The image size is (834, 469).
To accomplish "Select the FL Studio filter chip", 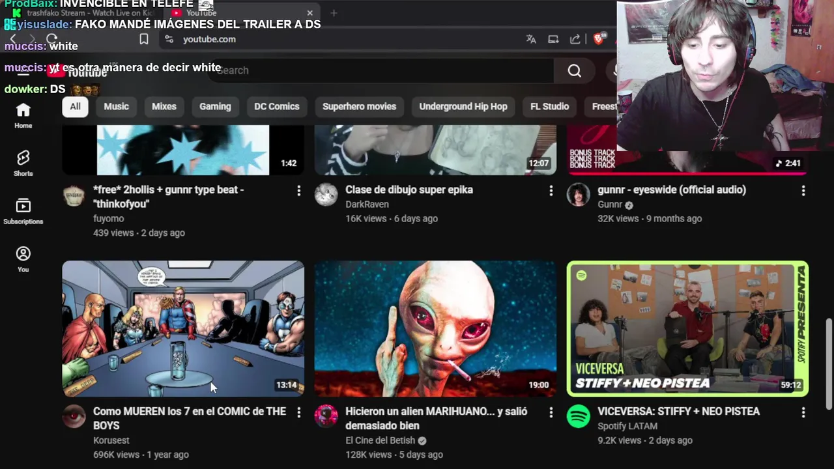I will pos(549,106).
